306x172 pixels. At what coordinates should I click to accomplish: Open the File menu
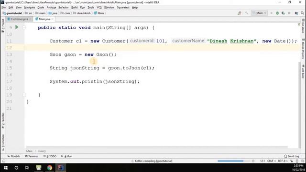pyautogui.click(x=3, y=8)
